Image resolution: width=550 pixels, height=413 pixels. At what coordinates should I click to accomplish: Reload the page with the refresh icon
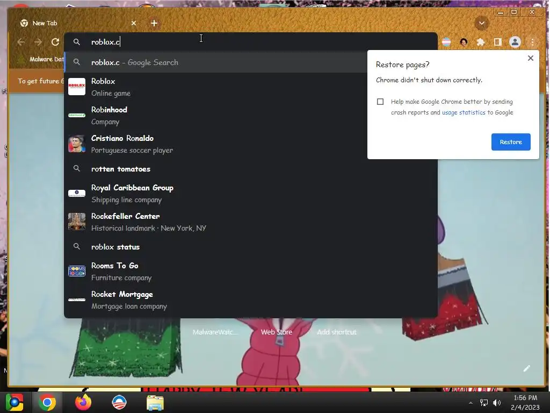pyautogui.click(x=55, y=42)
